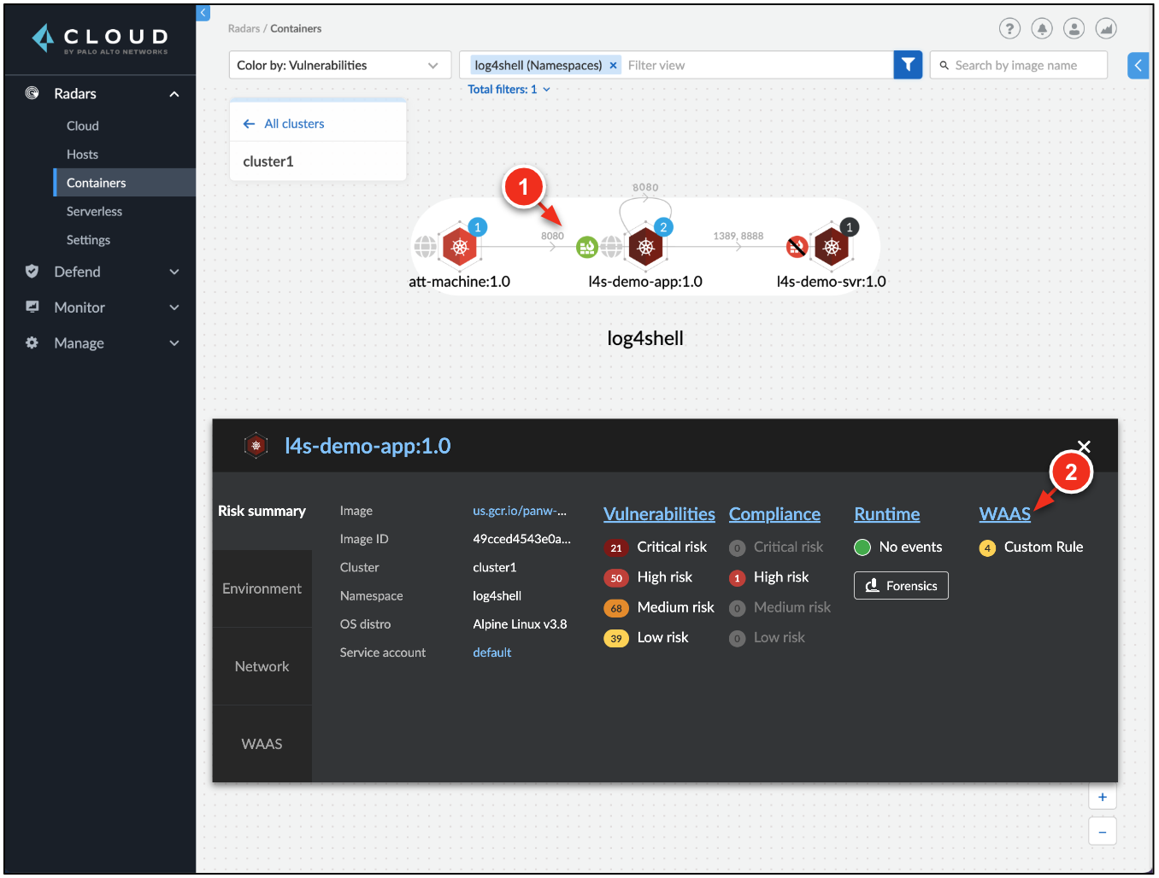Click the blue badge 1 on att-machine
The height and width of the screenshot is (878, 1159).
click(x=478, y=227)
